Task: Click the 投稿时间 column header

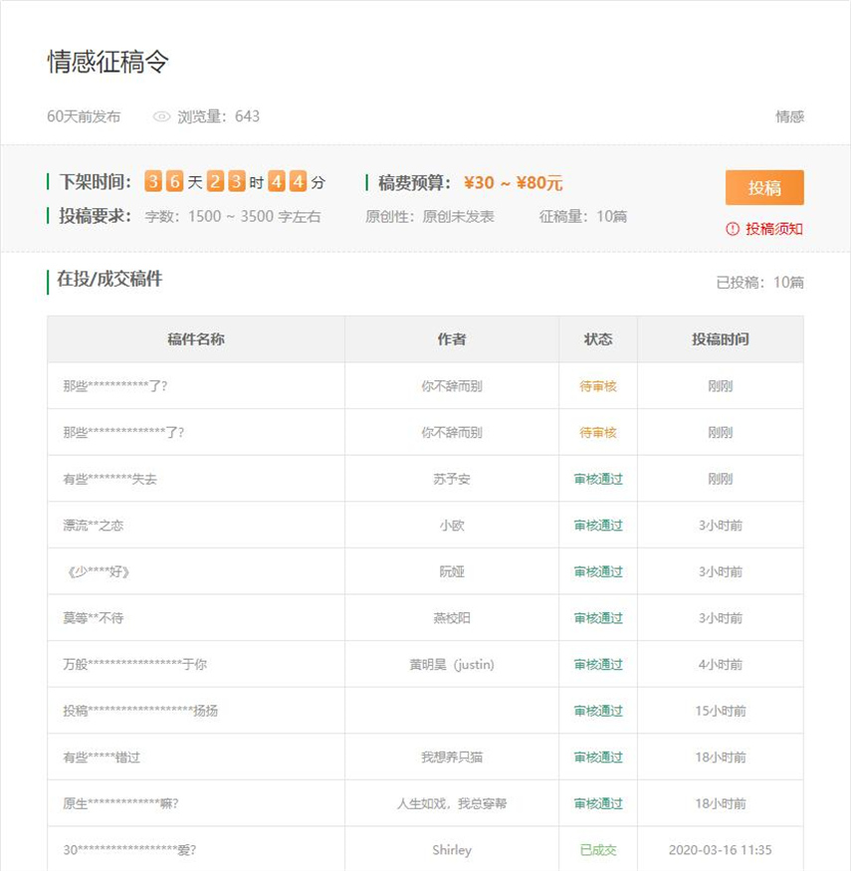Action: 720,338
